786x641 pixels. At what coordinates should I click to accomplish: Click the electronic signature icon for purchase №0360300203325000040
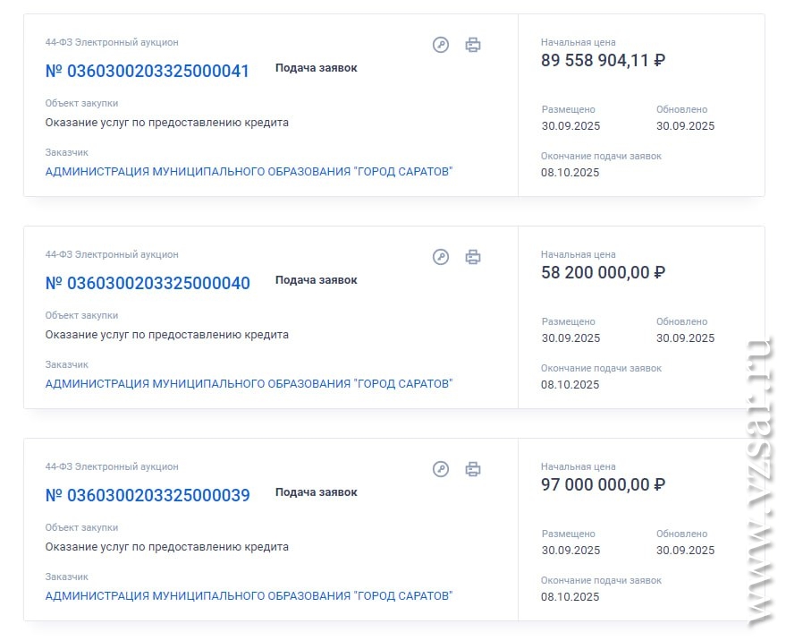(441, 257)
